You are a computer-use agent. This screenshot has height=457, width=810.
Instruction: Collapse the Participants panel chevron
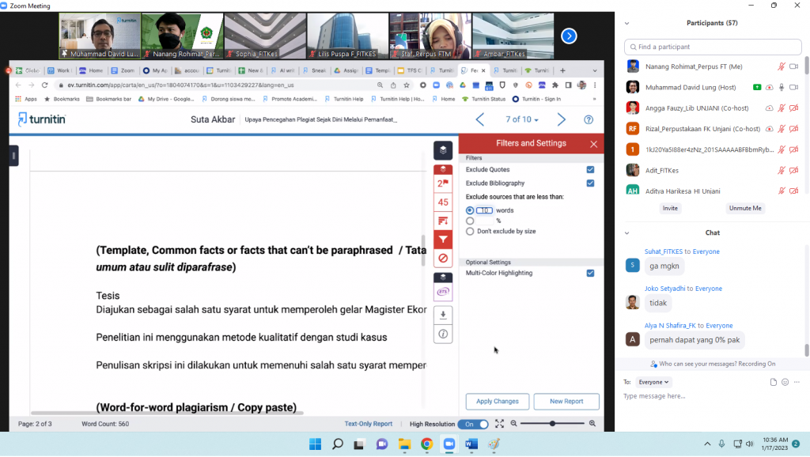[x=627, y=24]
